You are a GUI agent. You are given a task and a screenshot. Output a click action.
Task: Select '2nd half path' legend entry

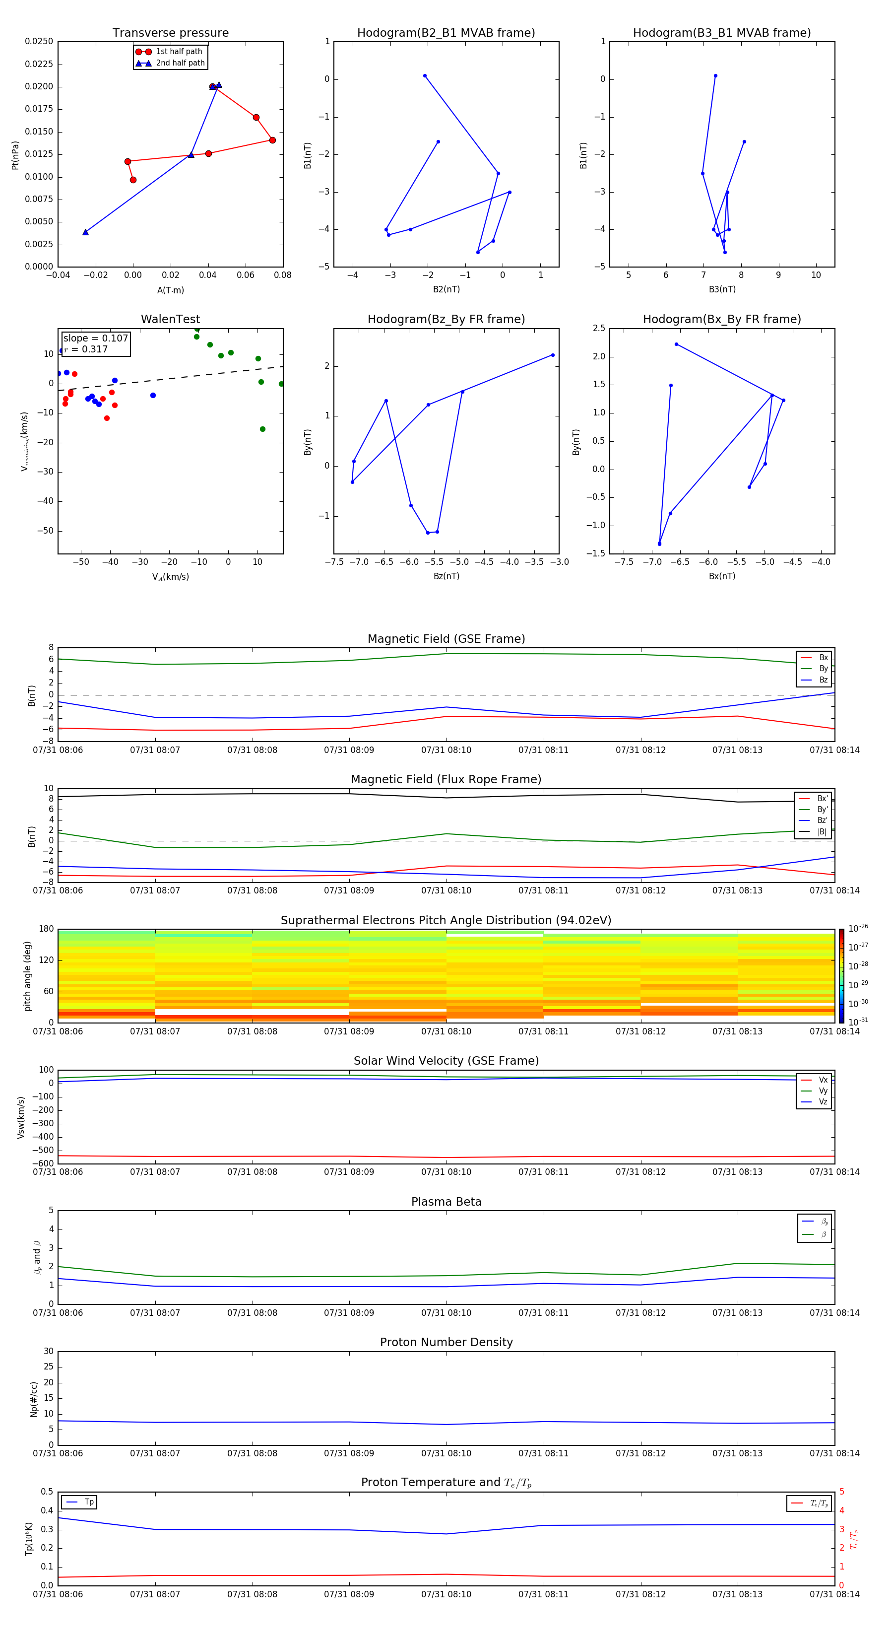pyautogui.click(x=170, y=63)
